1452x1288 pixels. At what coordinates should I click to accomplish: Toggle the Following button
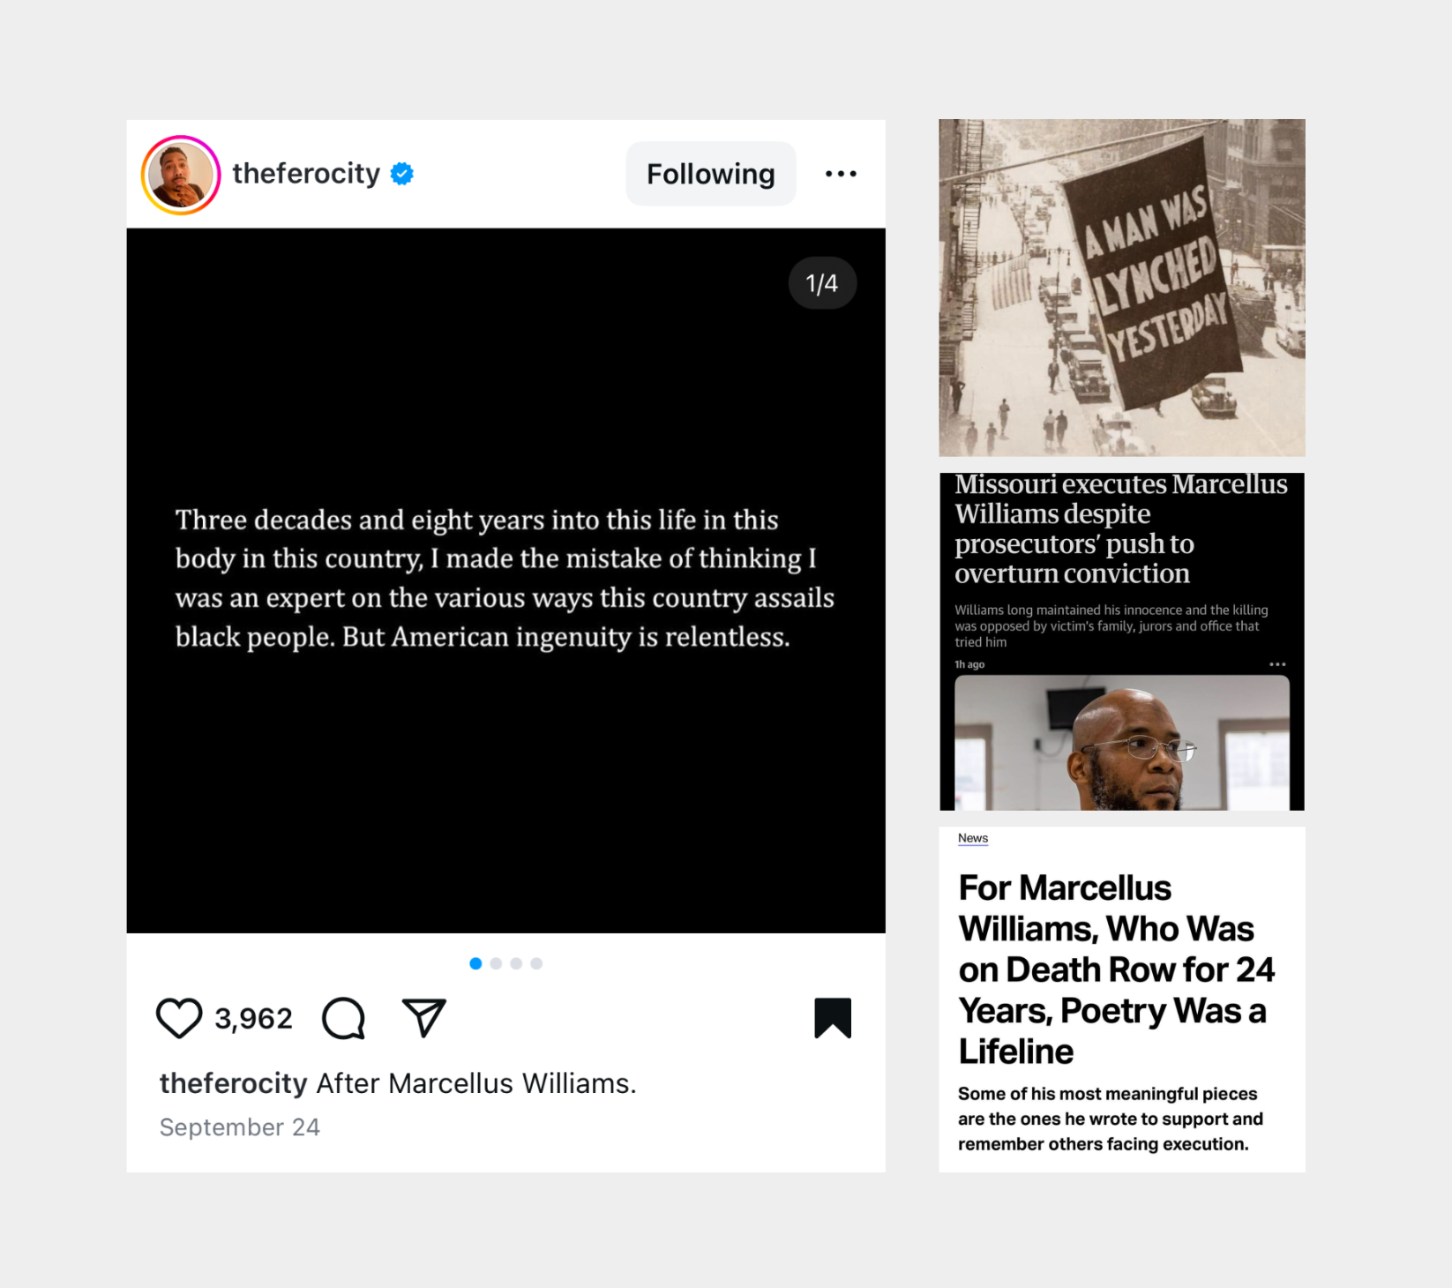711,174
